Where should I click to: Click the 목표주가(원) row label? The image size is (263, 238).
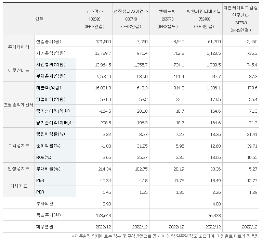(48, 215)
